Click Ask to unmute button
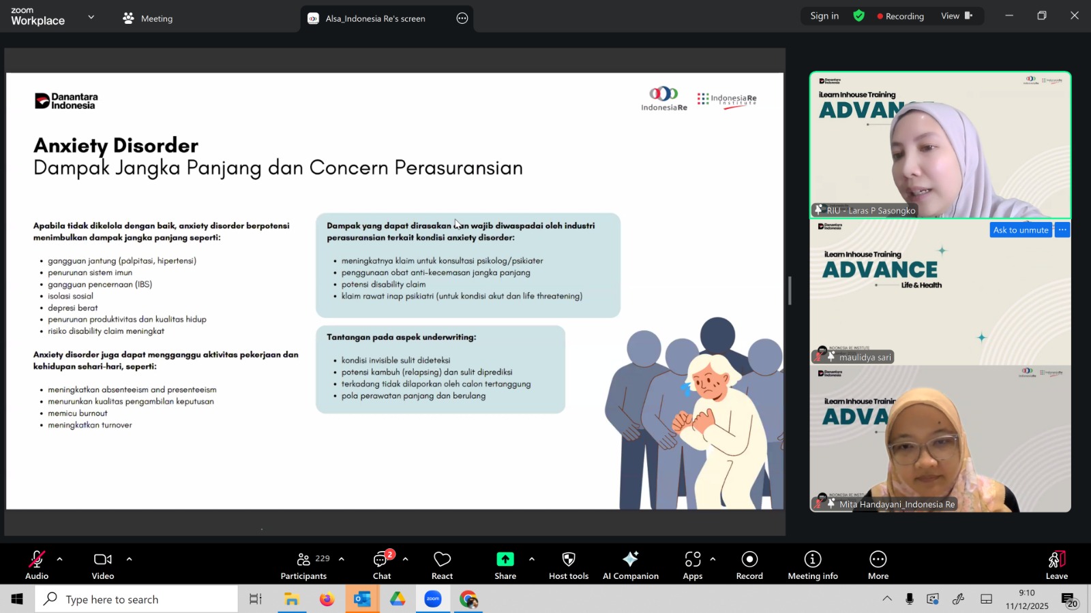Screen dimensions: 1091x613 (x=1020, y=230)
